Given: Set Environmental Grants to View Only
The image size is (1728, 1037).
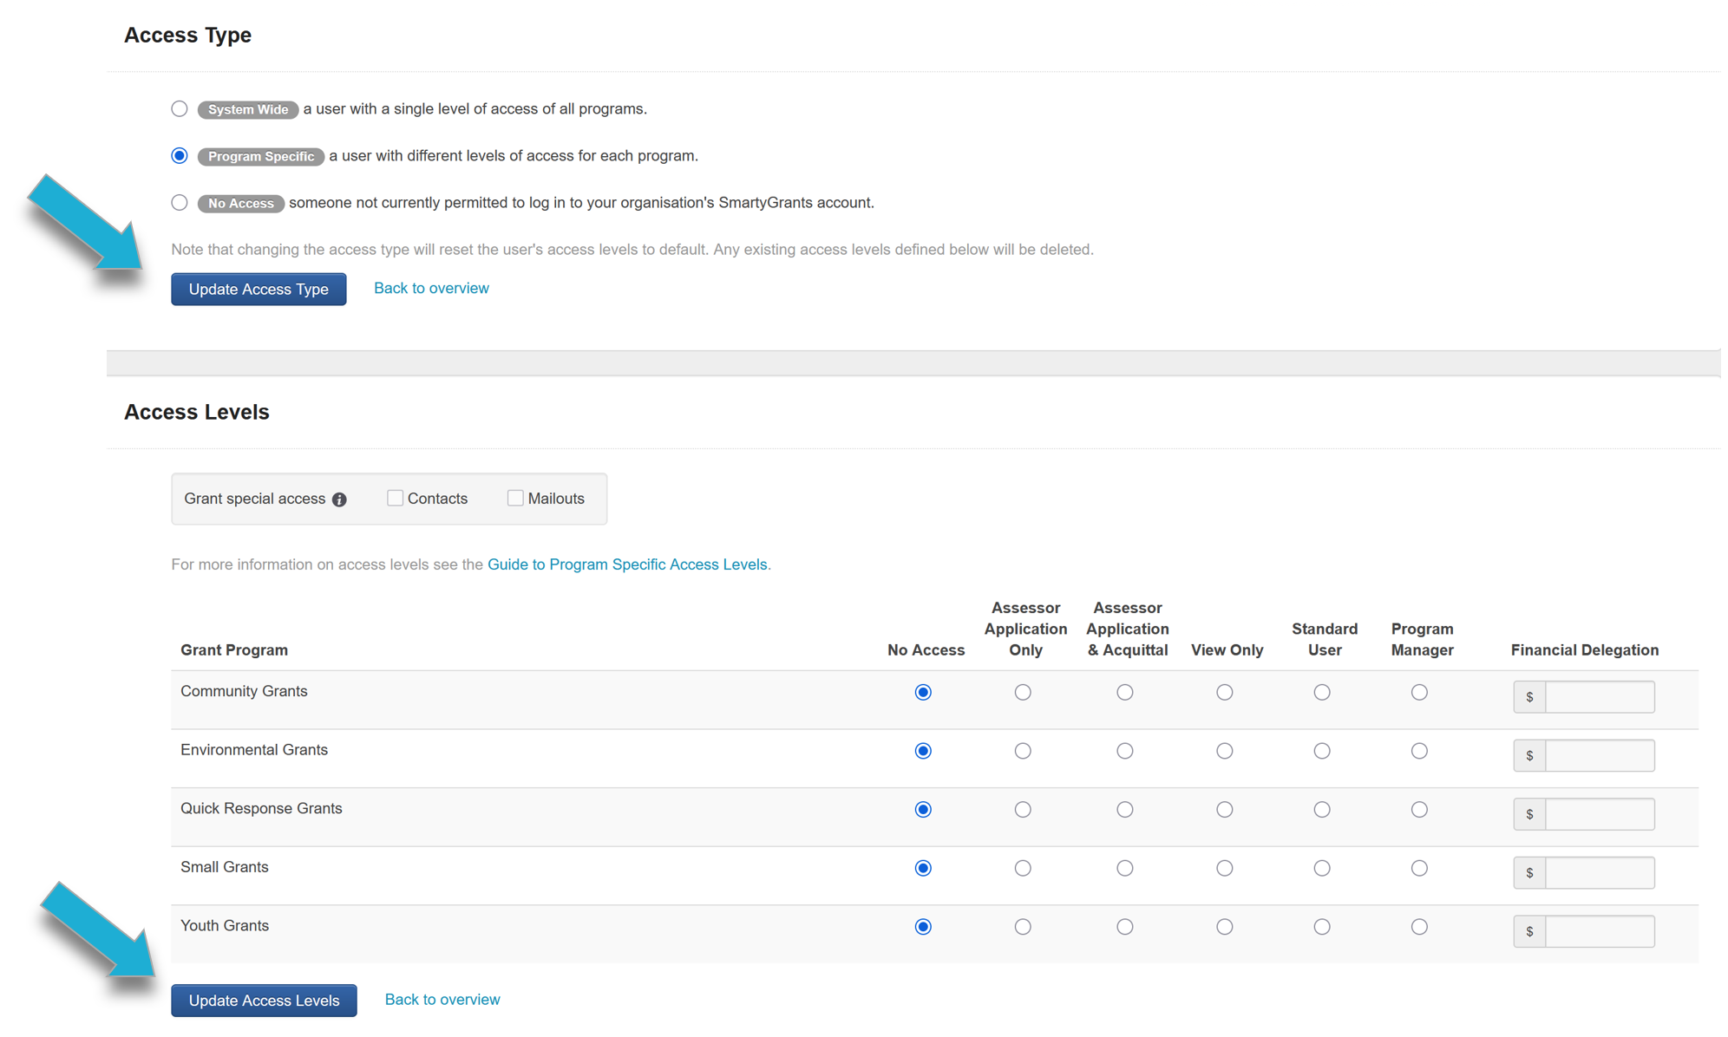Looking at the screenshot, I should (1224, 751).
